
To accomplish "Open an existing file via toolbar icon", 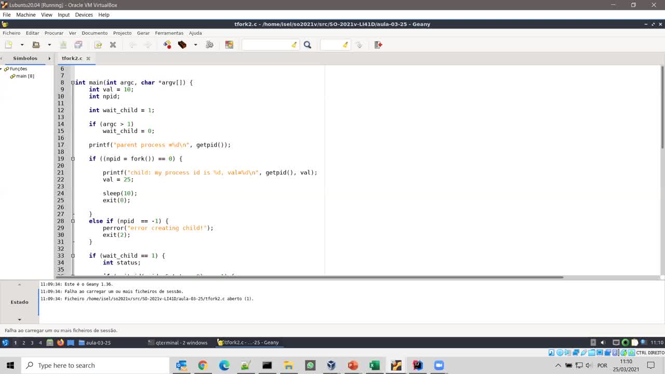I will 36,45.
